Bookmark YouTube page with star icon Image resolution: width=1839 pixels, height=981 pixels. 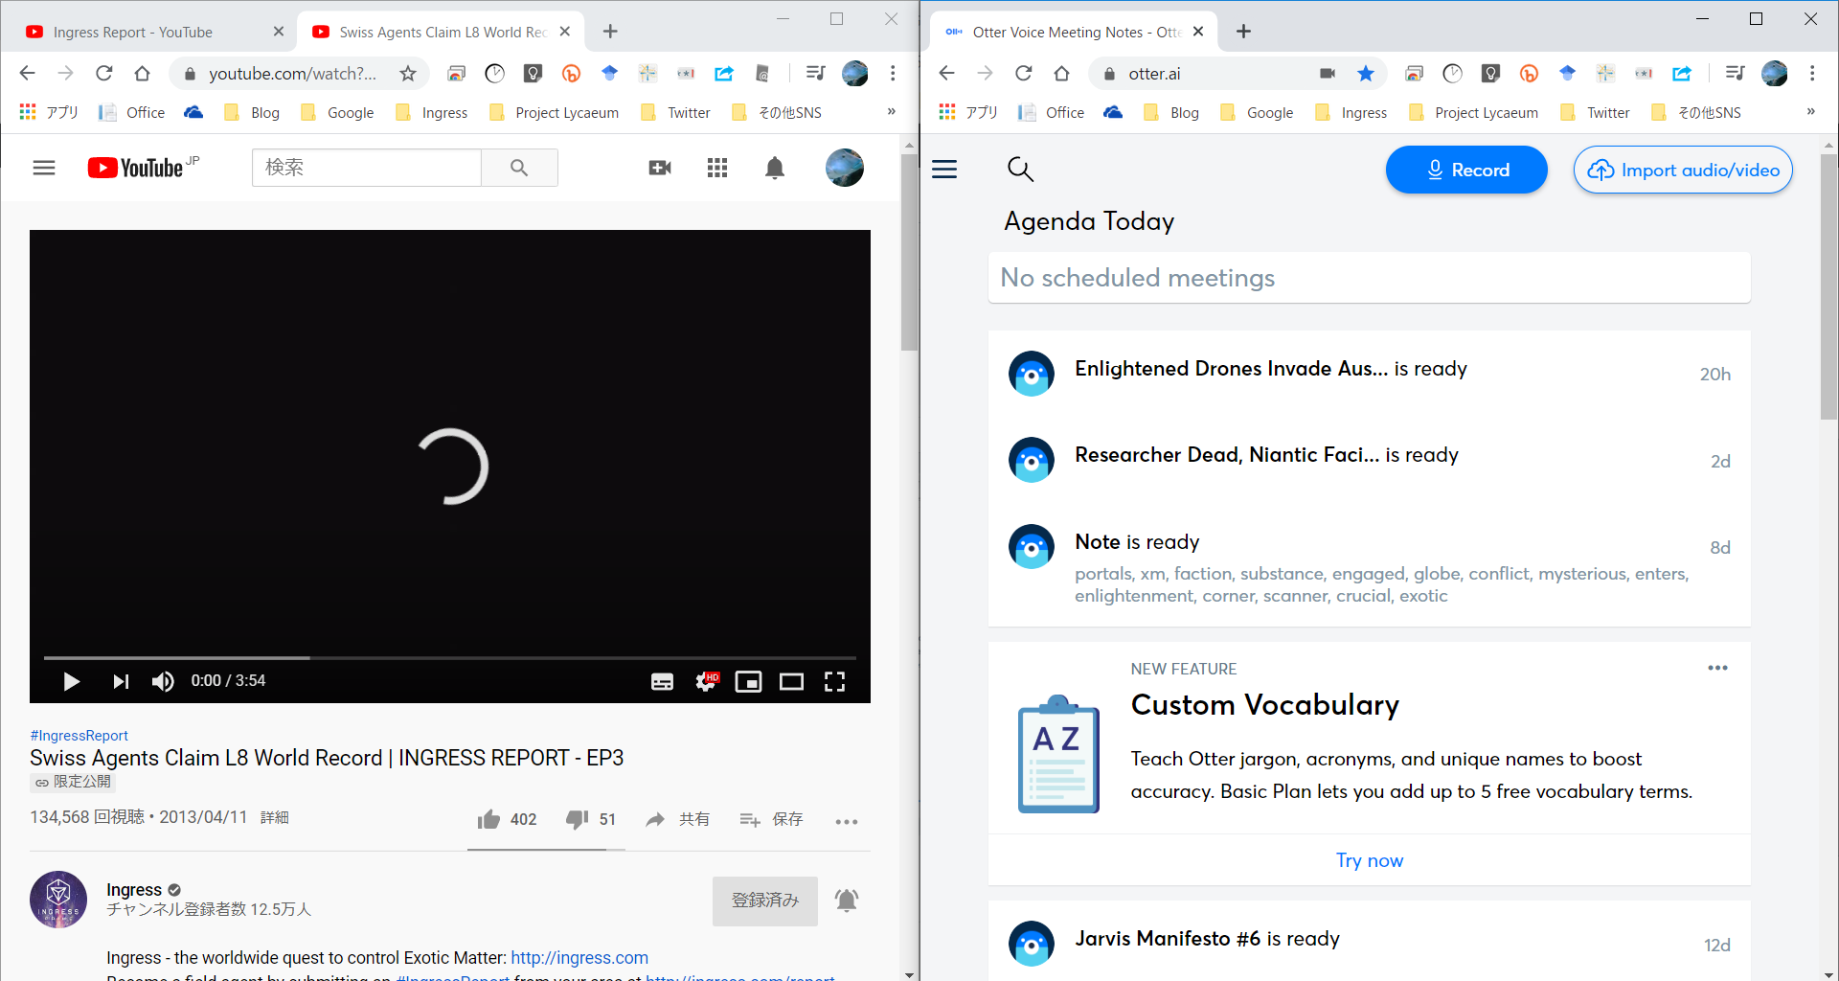(x=408, y=73)
